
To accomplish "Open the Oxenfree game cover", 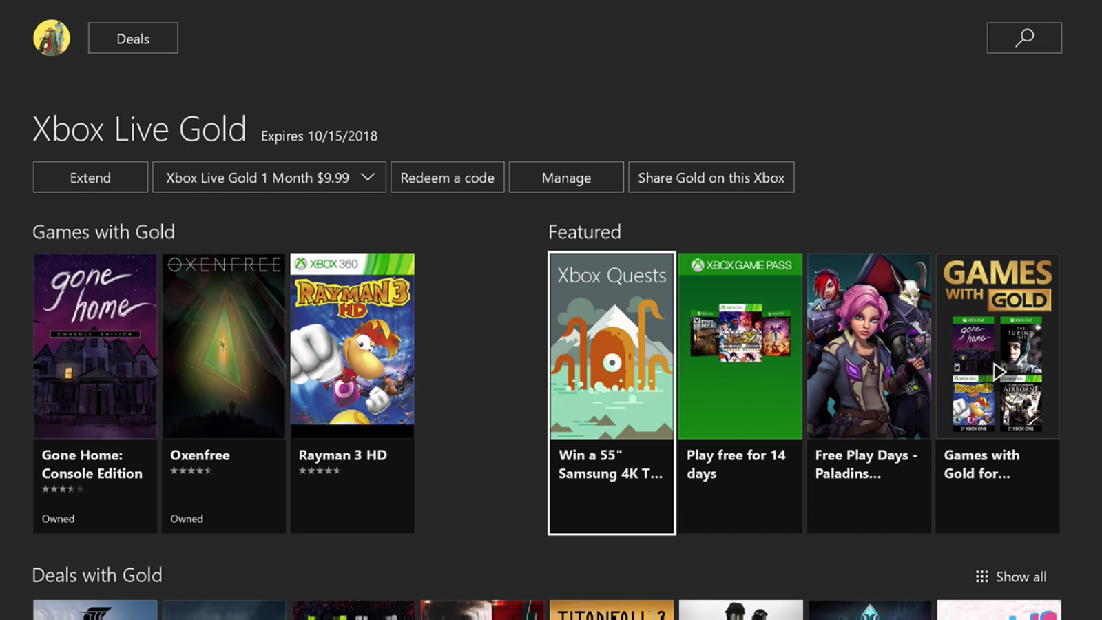I will [224, 346].
